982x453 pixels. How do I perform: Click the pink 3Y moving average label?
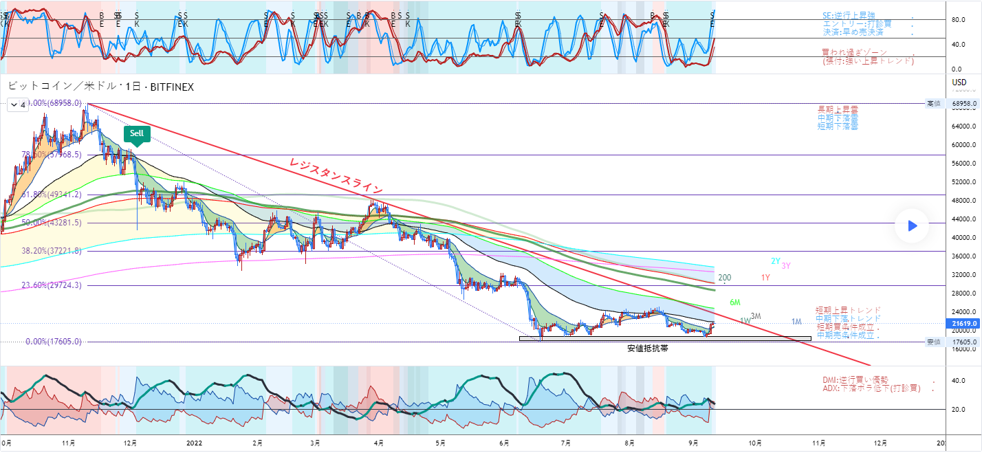(785, 266)
